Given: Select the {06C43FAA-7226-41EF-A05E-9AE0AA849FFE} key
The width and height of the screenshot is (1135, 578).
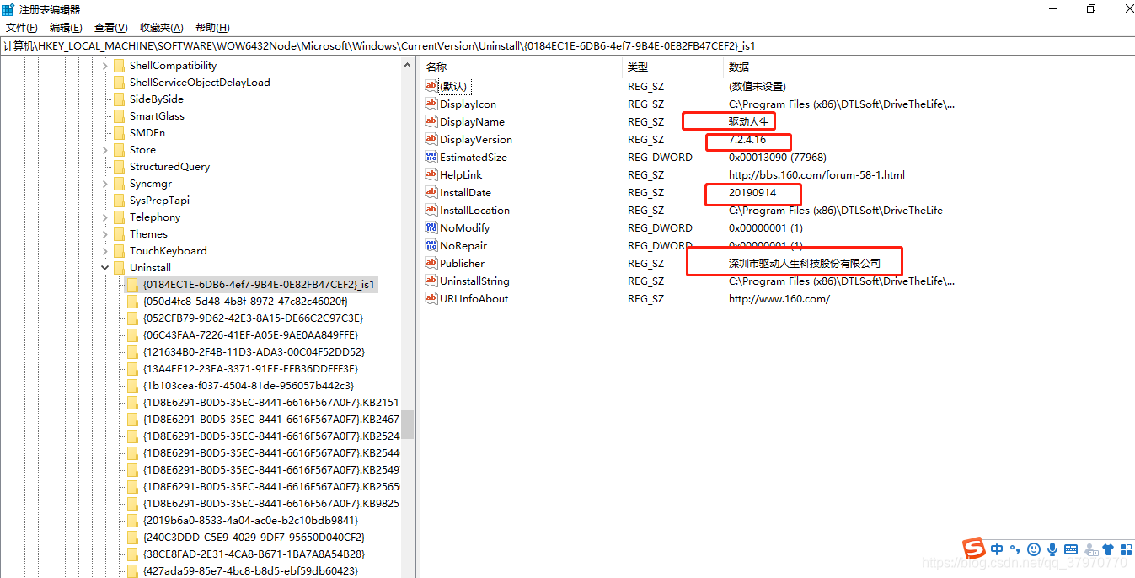Looking at the screenshot, I should [x=251, y=335].
